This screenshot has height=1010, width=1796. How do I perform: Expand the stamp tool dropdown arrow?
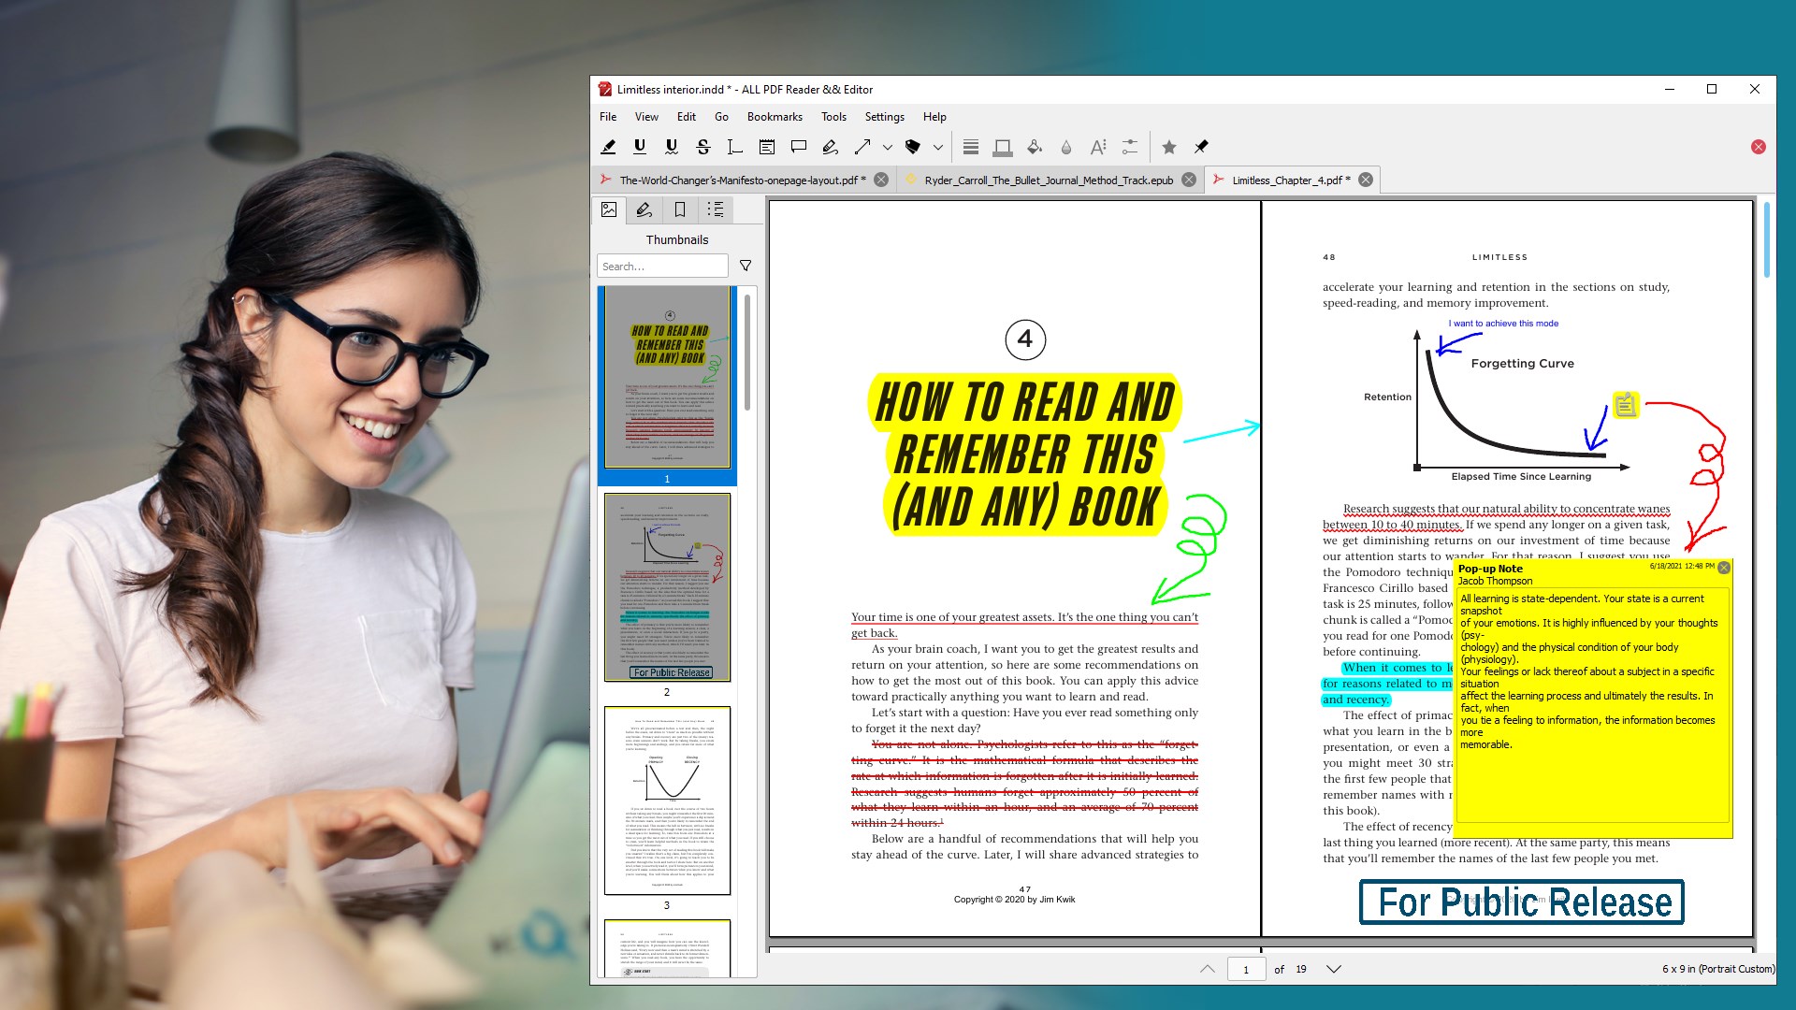(938, 147)
